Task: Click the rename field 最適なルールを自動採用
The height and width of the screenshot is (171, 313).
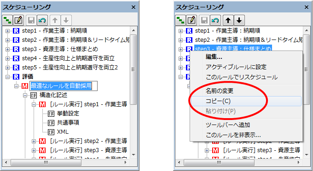Action: point(64,86)
